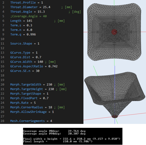Click the GCurve.Width value 140

(40, 62)
